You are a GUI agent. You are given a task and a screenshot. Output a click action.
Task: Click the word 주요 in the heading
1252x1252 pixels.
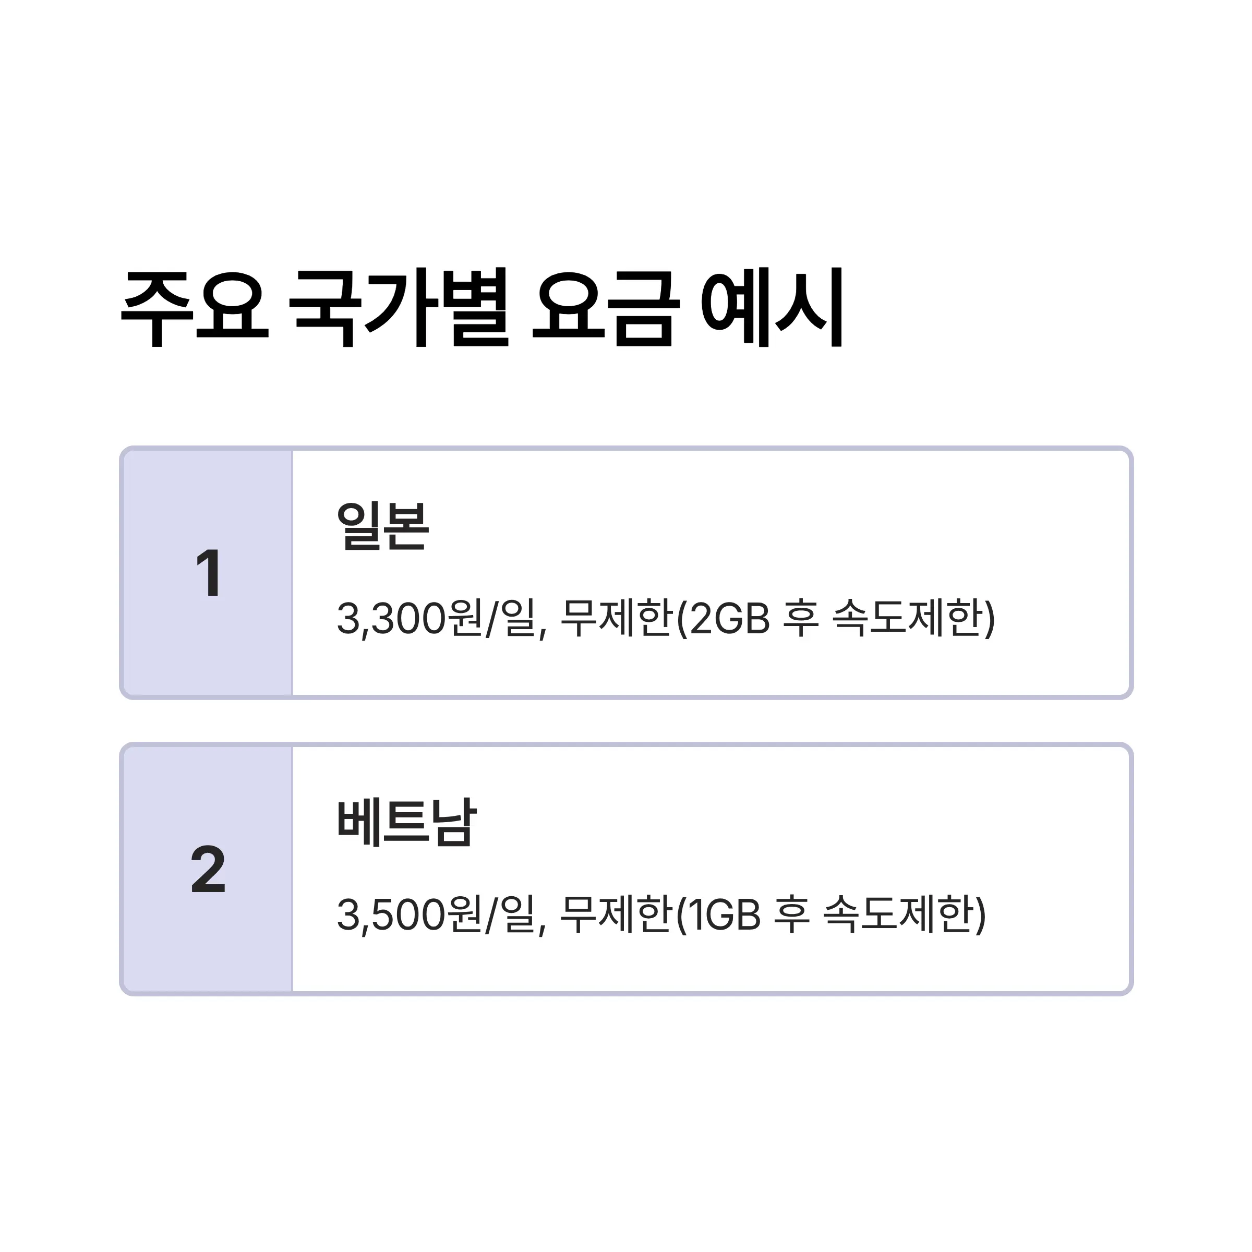tap(195, 308)
